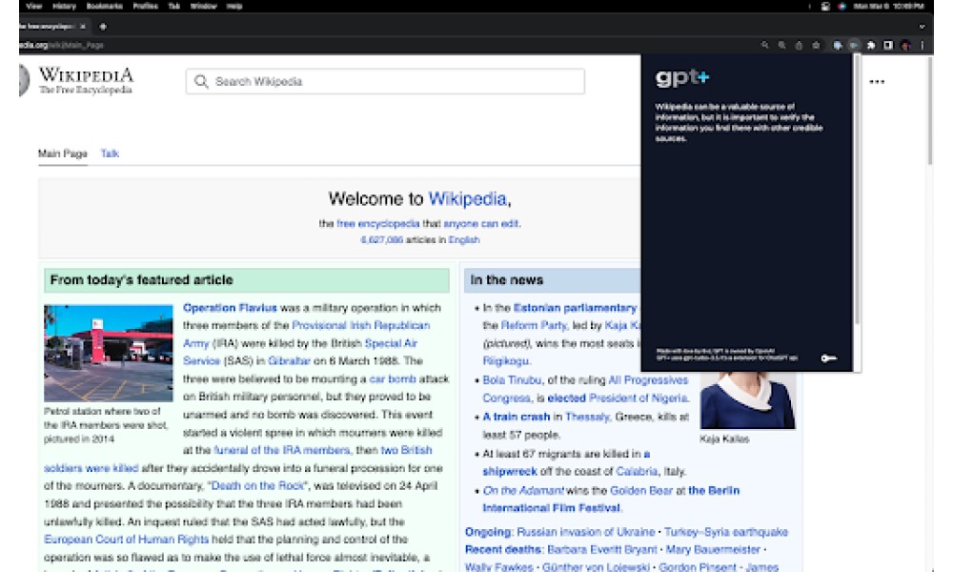
Task: Focus the Search Wikipedia input field
Action: tap(385, 81)
